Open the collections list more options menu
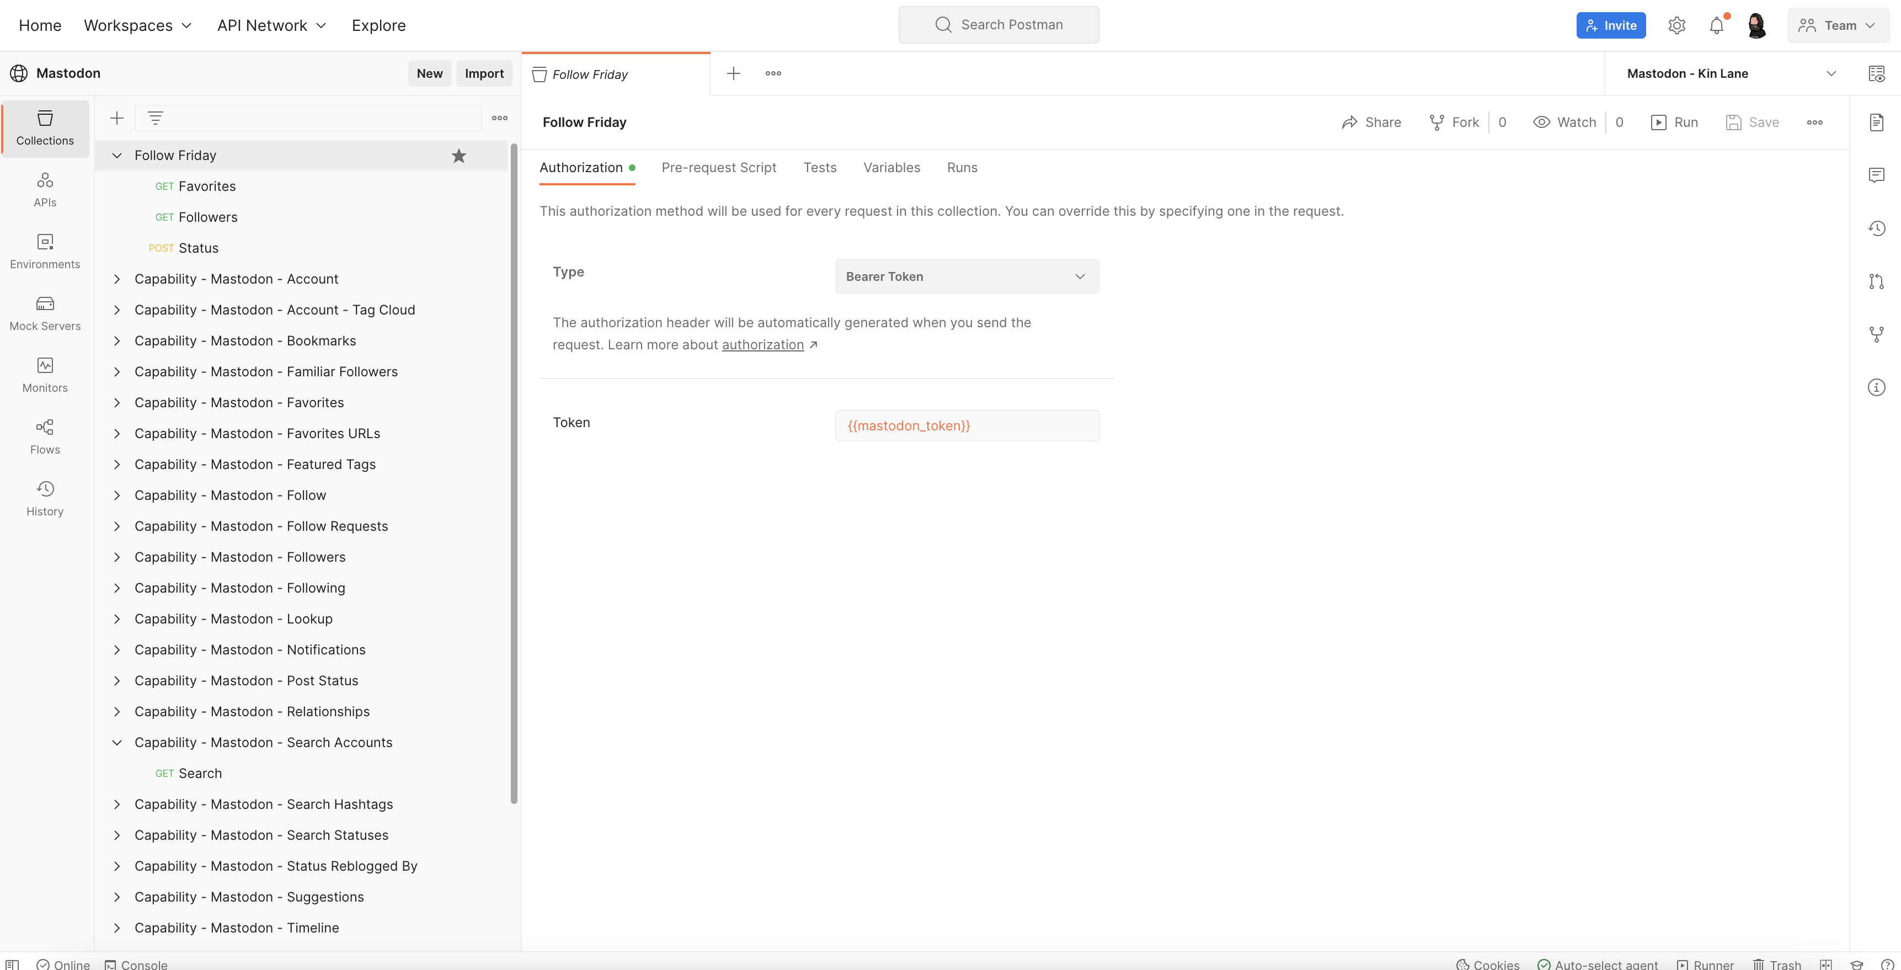The height and width of the screenshot is (970, 1901). click(x=500, y=118)
